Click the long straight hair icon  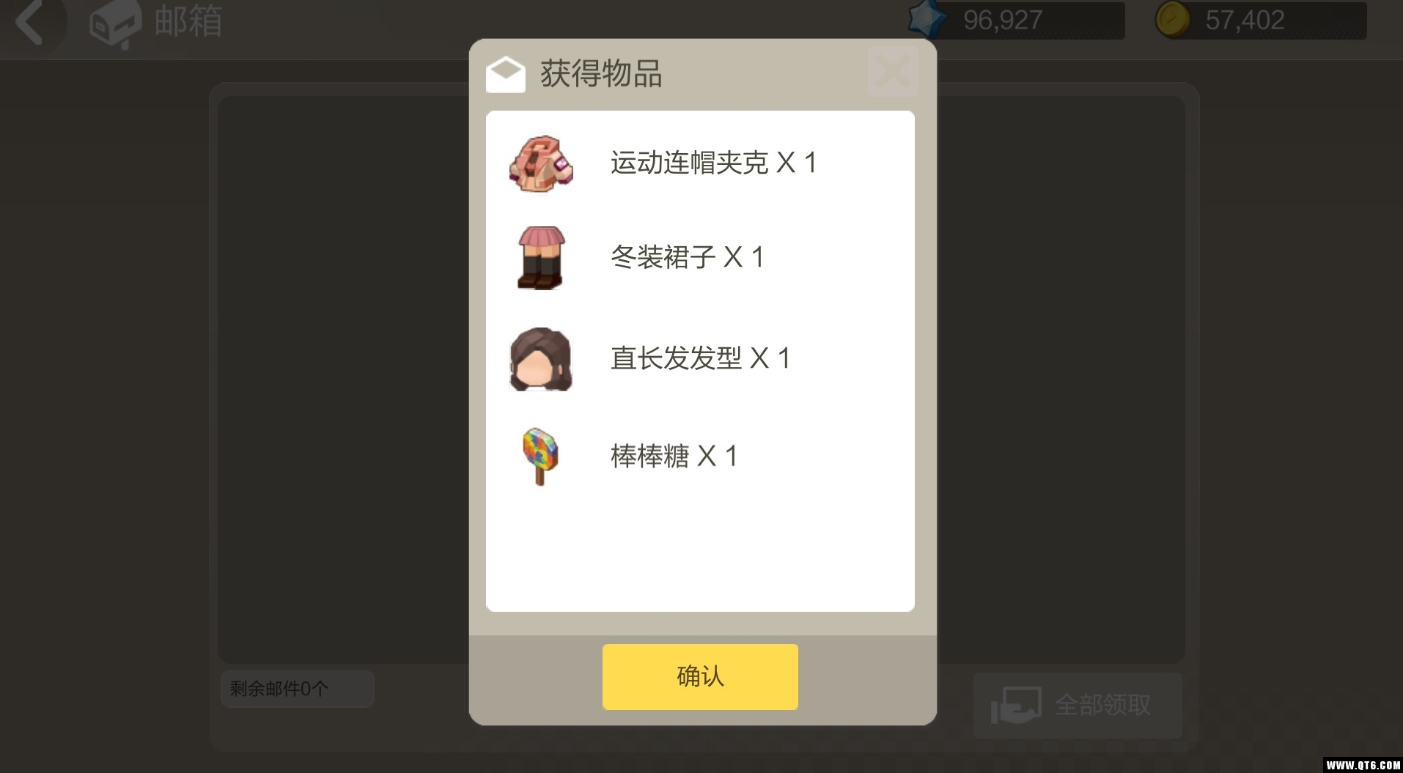(x=541, y=359)
